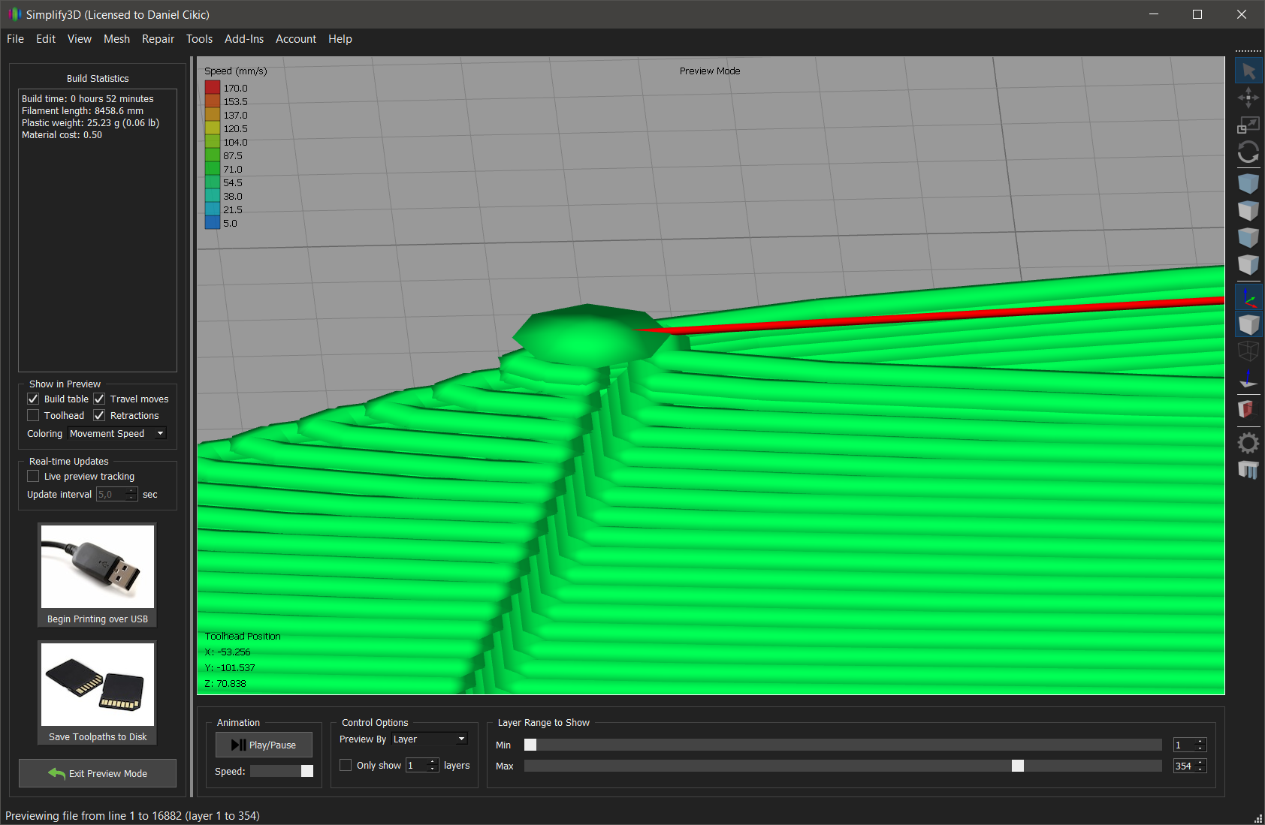Click the Preview Mode label in viewport
1265x825 pixels.
pos(710,71)
